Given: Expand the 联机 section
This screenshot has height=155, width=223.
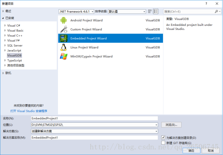Looking at the screenshot, I should pyautogui.click(x=3, y=73).
